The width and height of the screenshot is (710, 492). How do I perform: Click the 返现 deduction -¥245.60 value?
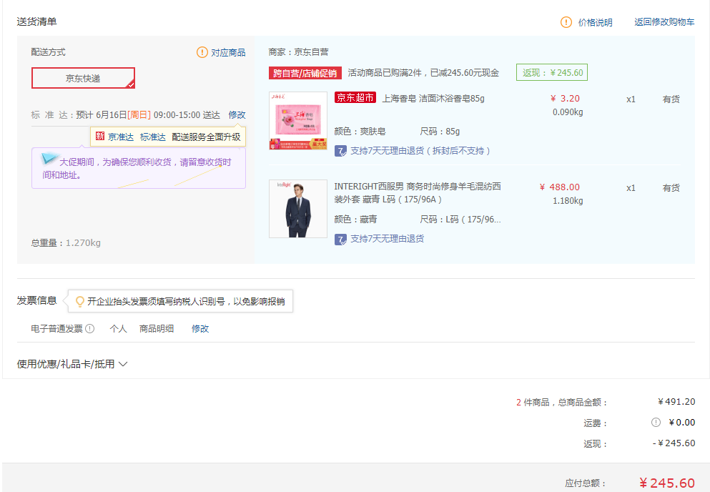(x=674, y=443)
